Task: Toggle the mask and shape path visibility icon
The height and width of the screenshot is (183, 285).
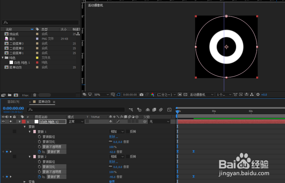Action: (119, 95)
